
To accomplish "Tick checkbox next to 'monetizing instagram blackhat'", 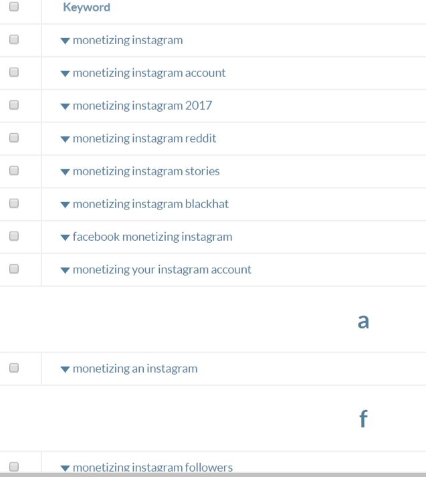I will [14, 203].
